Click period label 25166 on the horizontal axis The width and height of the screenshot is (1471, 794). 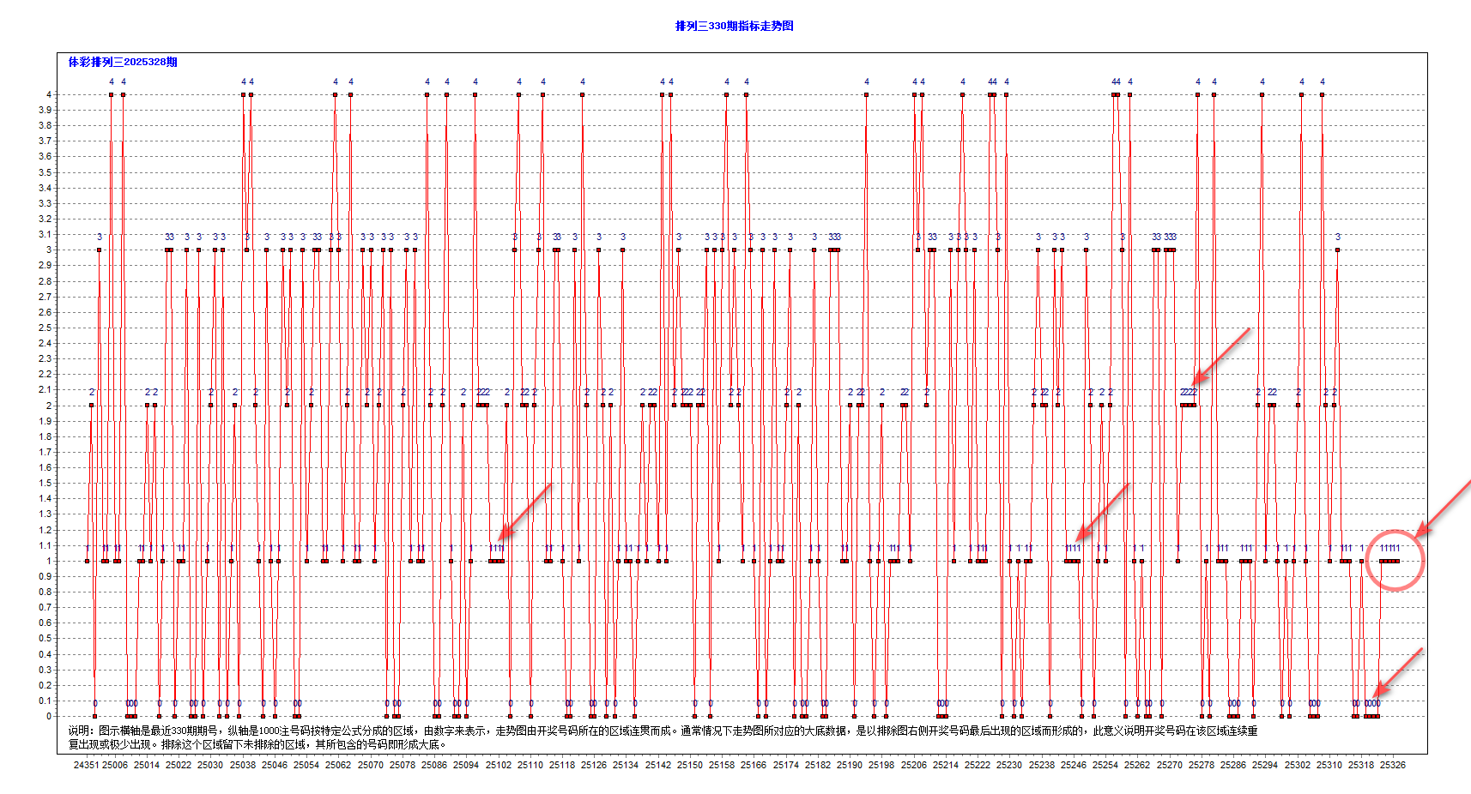752,765
